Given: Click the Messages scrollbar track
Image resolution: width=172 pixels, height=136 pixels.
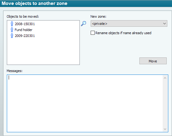Looking at the screenshot, I should pyautogui.click(x=165, y=103).
